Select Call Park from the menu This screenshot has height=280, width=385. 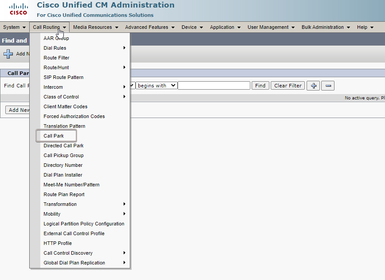(54, 136)
